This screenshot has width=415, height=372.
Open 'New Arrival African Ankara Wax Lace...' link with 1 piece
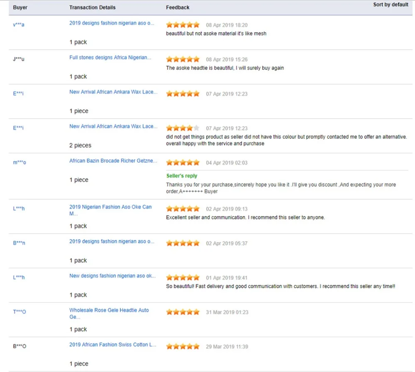click(x=113, y=92)
